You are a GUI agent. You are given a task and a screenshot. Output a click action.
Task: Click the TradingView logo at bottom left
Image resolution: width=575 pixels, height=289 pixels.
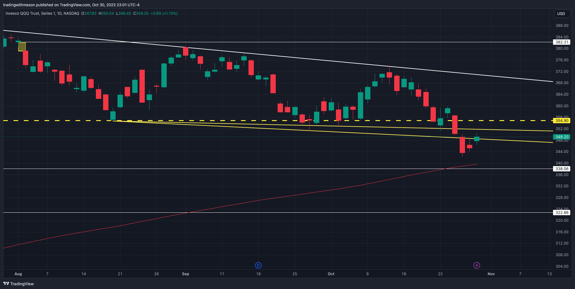[18, 284]
